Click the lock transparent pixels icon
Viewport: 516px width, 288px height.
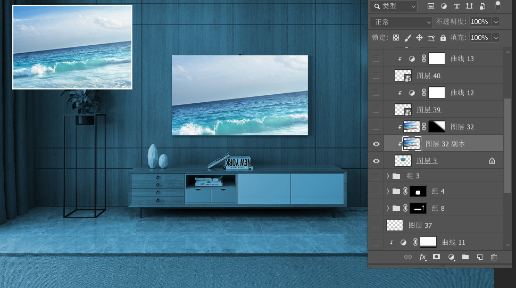point(396,38)
